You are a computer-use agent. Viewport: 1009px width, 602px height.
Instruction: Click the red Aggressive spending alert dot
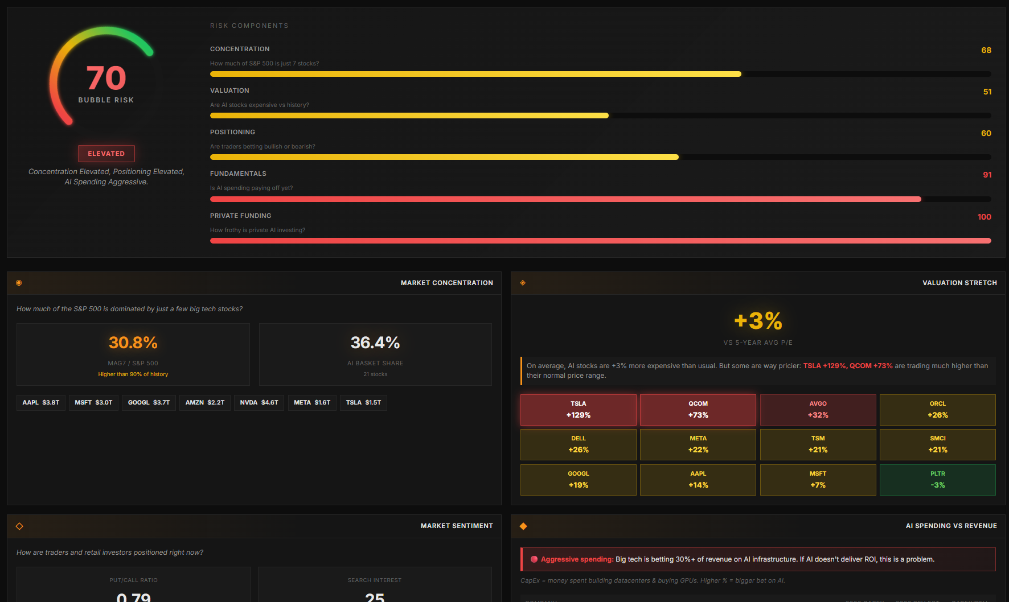534,559
